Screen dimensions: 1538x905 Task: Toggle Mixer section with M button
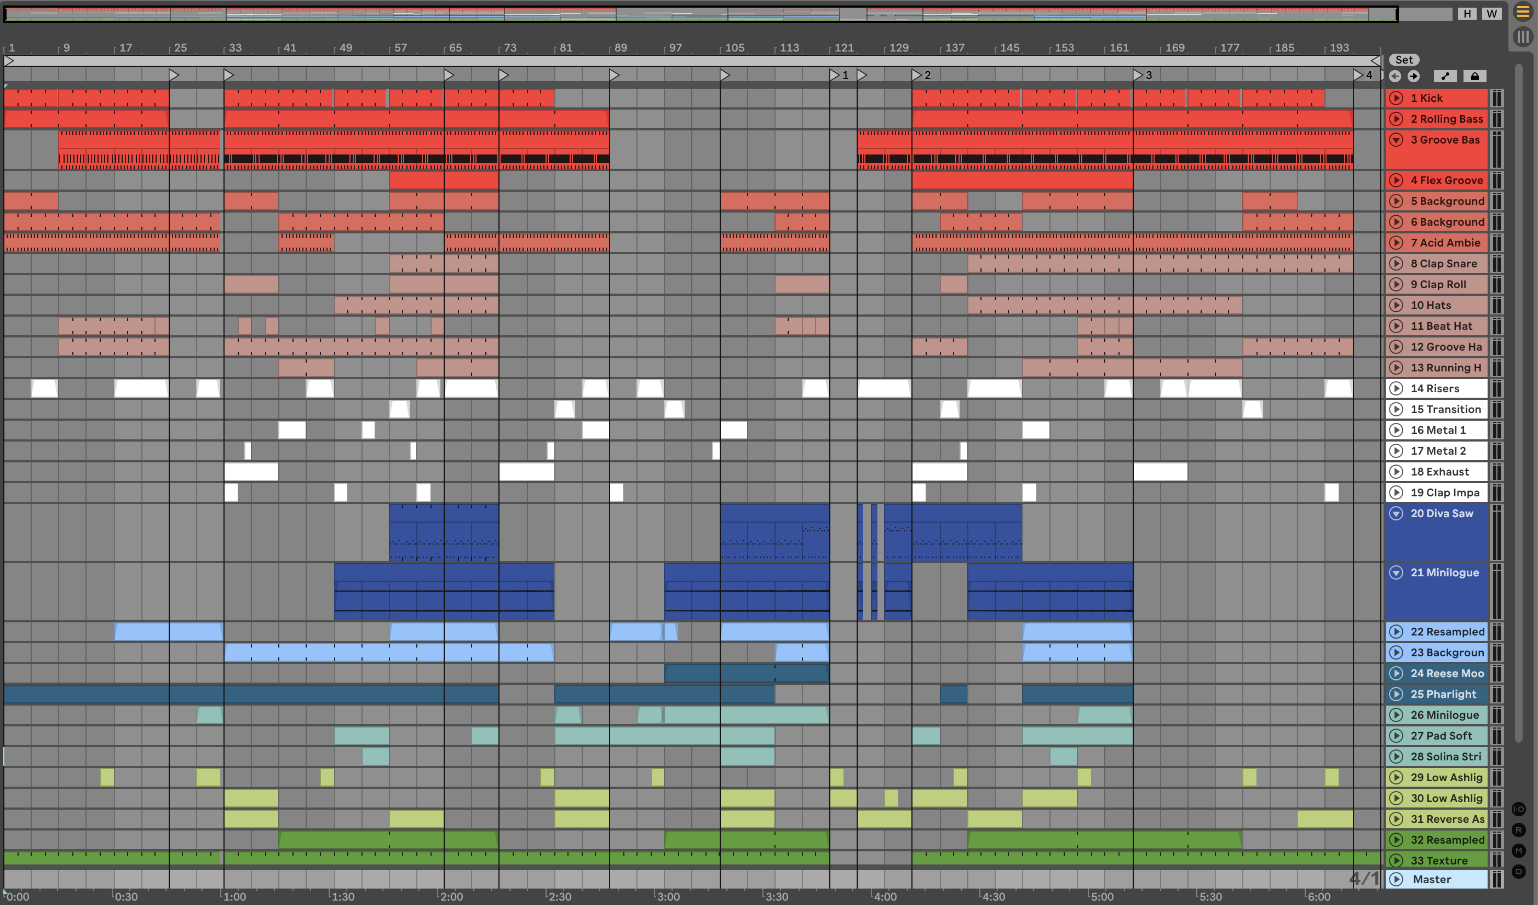tap(1519, 851)
